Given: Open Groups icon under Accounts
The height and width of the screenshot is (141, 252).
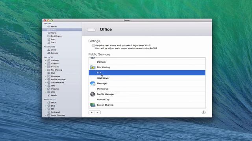Looking at the screenshot, I should coord(49,53).
